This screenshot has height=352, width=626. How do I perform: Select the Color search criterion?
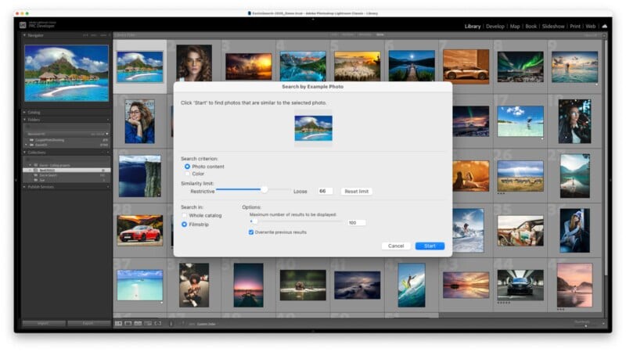187,174
